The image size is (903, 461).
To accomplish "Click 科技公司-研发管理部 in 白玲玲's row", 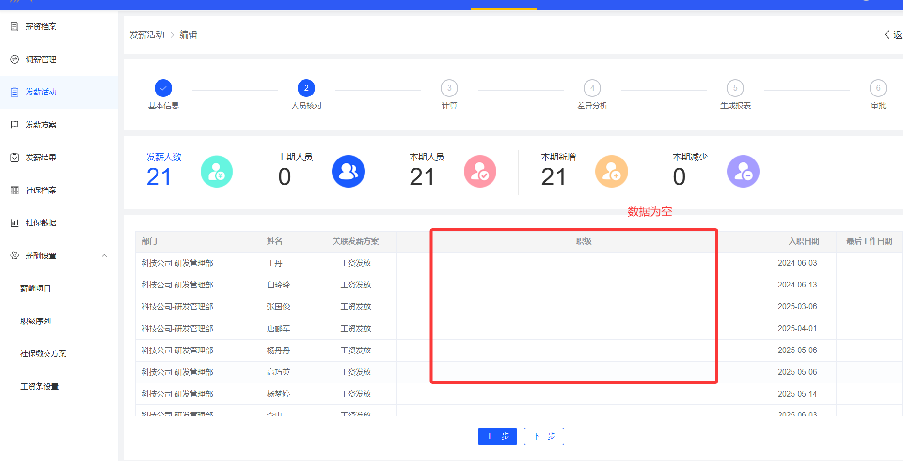I will click(177, 285).
